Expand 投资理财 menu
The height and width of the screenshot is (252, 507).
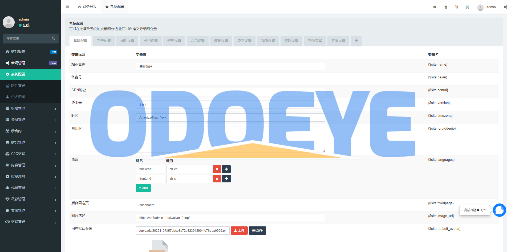point(31,176)
